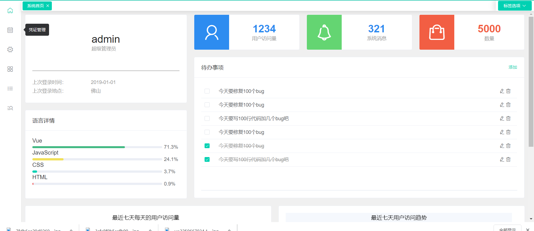Click the bulleted list icon in sidebar
534x231 pixels.
[x=10, y=89]
